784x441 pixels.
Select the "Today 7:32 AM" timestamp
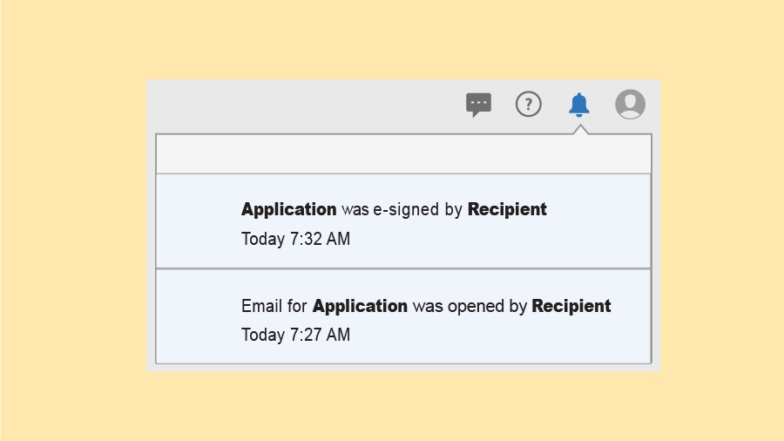click(x=295, y=239)
